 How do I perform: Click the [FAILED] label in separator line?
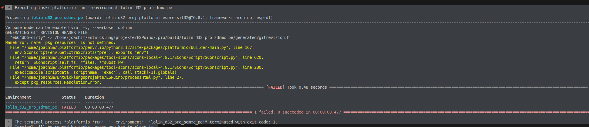pyautogui.click(x=275, y=87)
